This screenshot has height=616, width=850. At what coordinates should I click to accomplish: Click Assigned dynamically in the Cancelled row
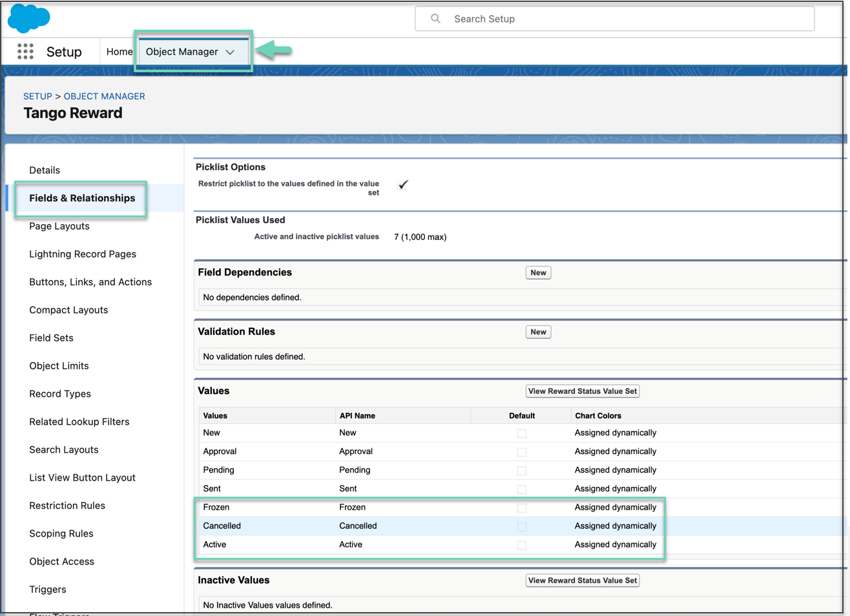pyautogui.click(x=616, y=526)
